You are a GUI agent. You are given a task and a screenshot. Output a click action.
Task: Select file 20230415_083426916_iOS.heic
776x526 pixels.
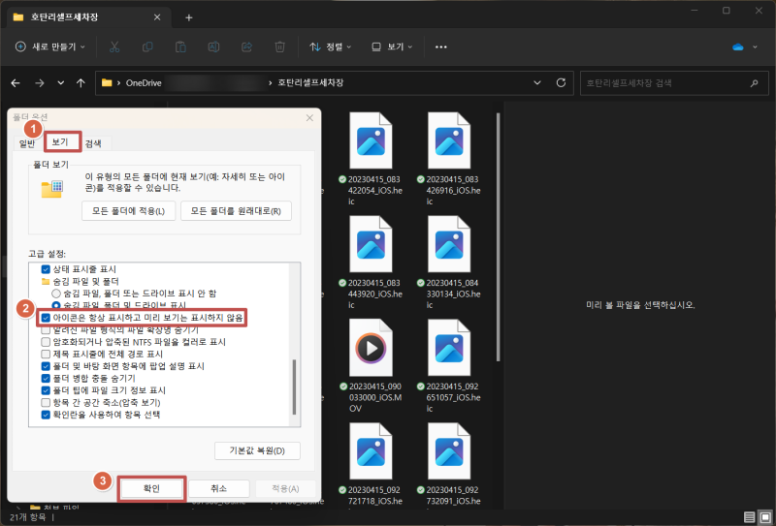(x=449, y=158)
